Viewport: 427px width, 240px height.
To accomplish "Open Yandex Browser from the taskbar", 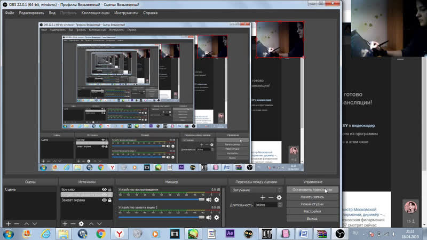I will 119,234.
